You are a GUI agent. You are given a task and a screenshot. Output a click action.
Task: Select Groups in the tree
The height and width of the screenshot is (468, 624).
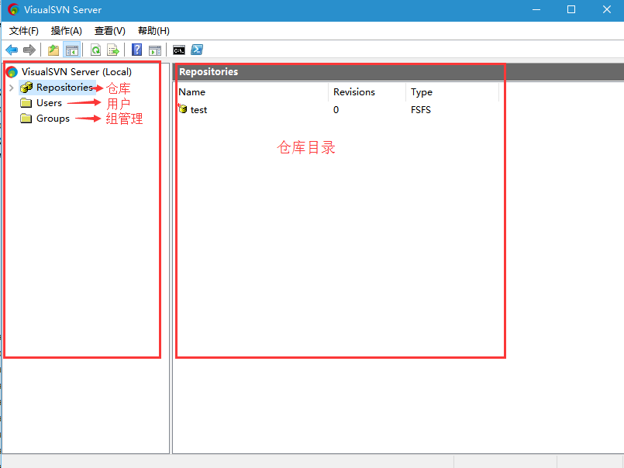[x=53, y=119]
